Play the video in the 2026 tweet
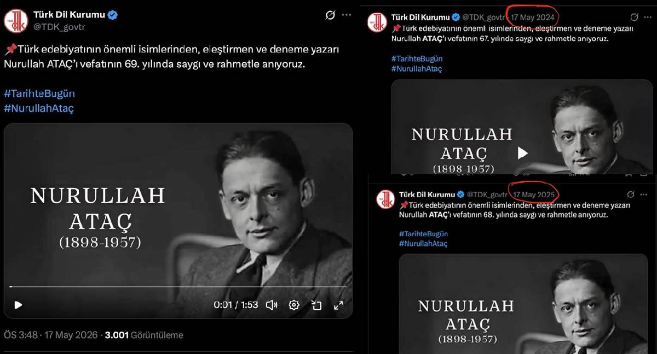 point(18,305)
